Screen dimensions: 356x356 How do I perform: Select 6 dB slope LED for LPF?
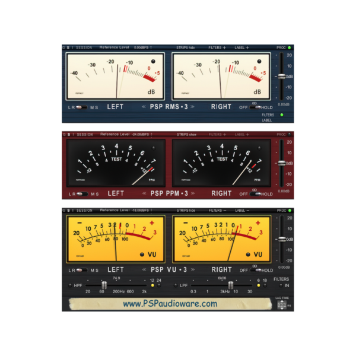(258, 285)
